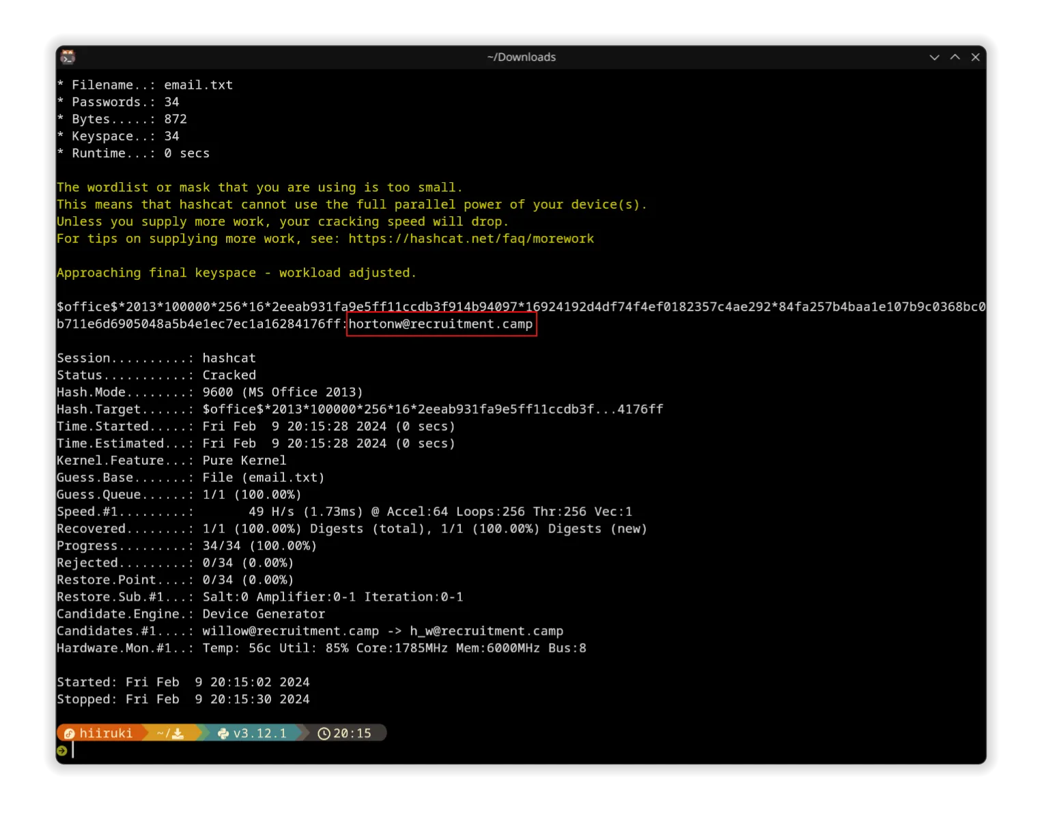The image size is (1042, 830).
Task: Click the wordlist too small warning line
Action: [259, 188]
